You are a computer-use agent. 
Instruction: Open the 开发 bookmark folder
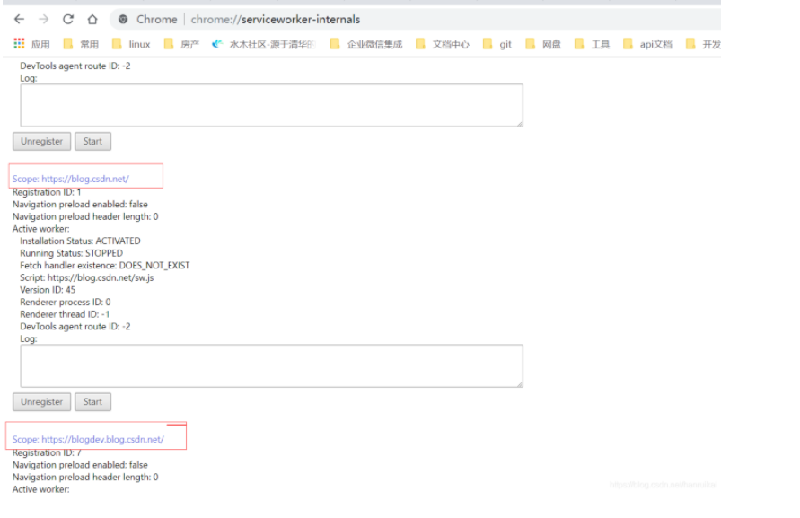pos(703,44)
